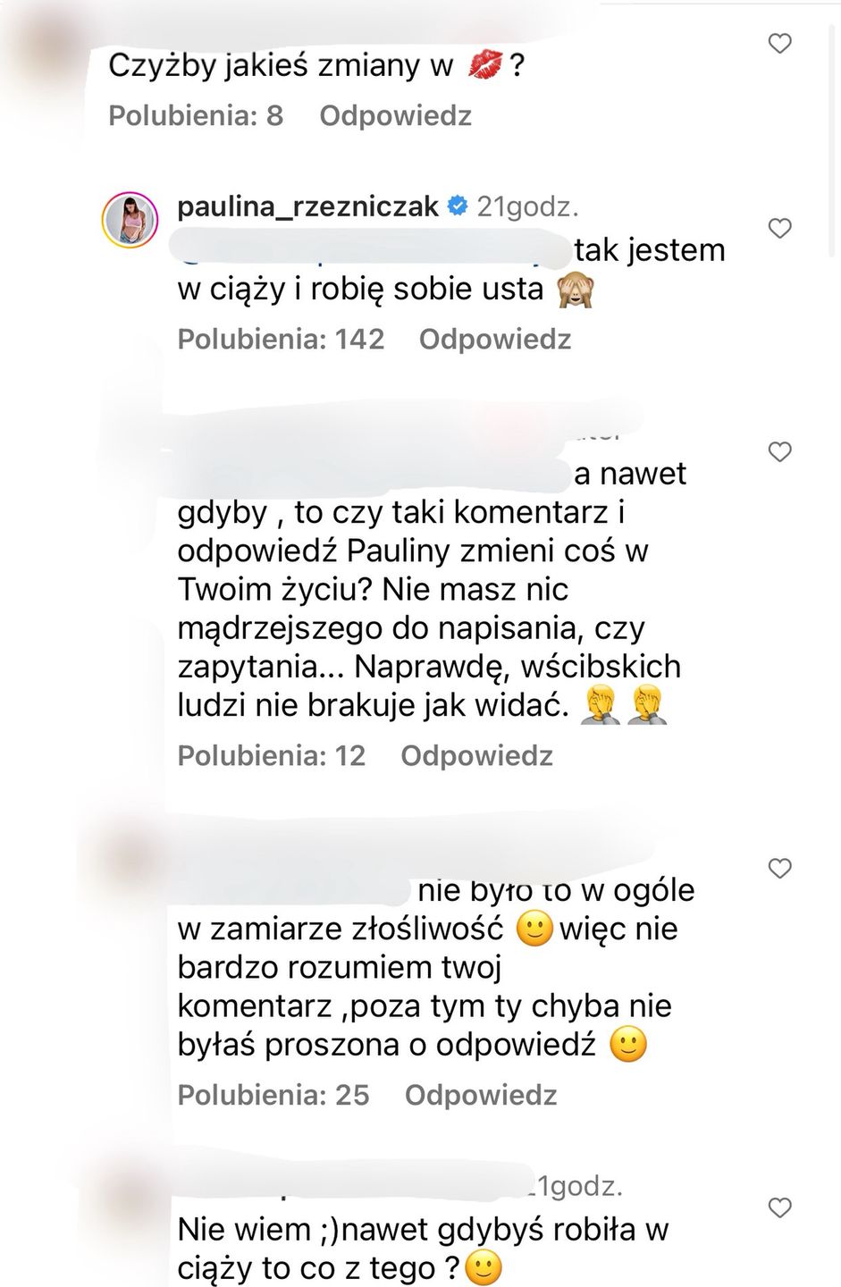The height and width of the screenshot is (1287, 841).
Task: Reply to the "wścibskich ludzi" comment
Action: [476, 756]
